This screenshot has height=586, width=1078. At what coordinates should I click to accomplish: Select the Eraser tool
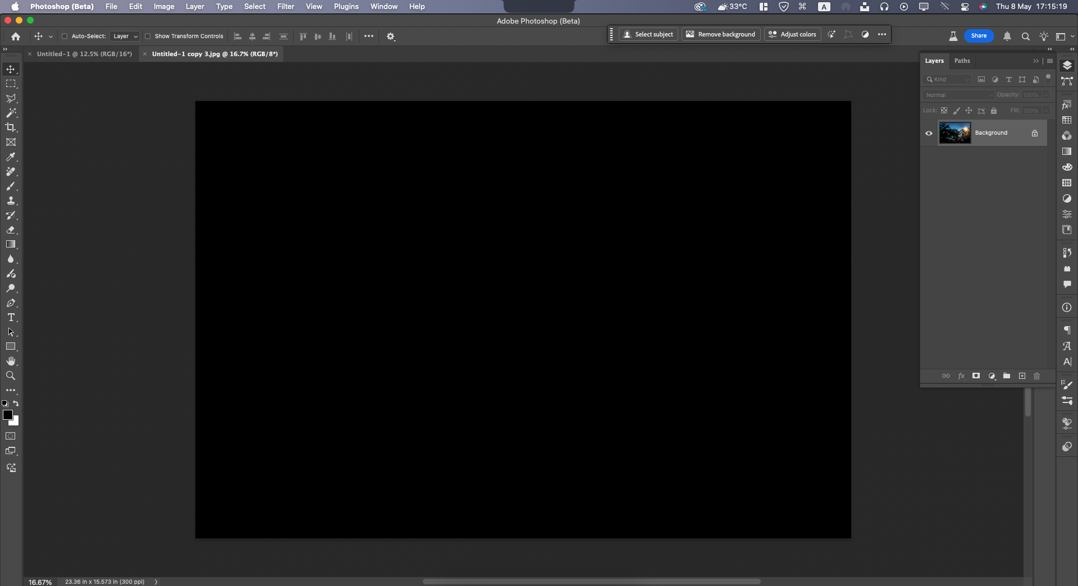tap(11, 230)
